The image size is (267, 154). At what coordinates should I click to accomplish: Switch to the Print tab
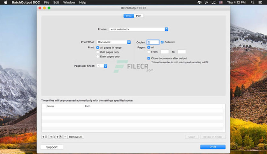(129, 16)
